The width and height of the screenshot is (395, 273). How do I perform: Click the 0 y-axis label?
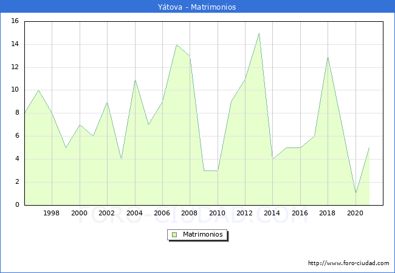[17, 204]
